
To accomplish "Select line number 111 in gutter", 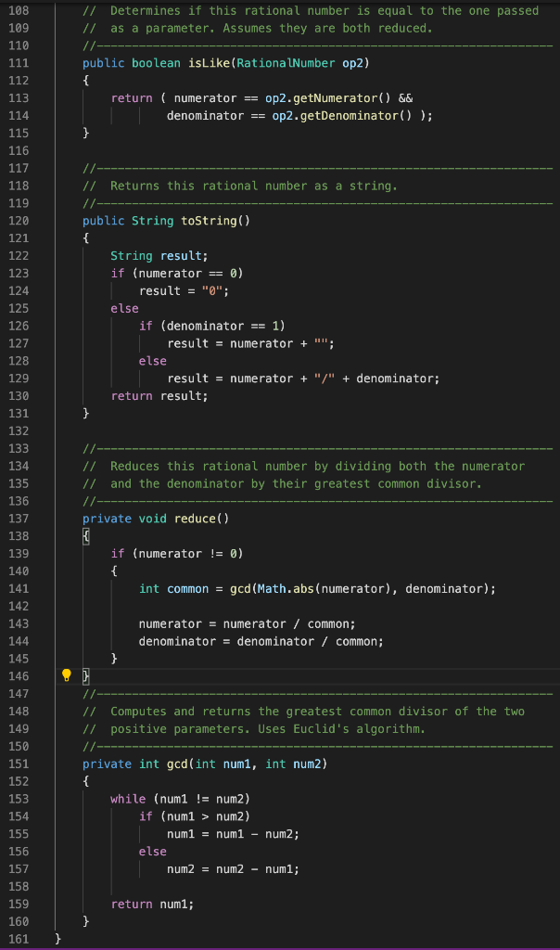I will click(x=19, y=63).
